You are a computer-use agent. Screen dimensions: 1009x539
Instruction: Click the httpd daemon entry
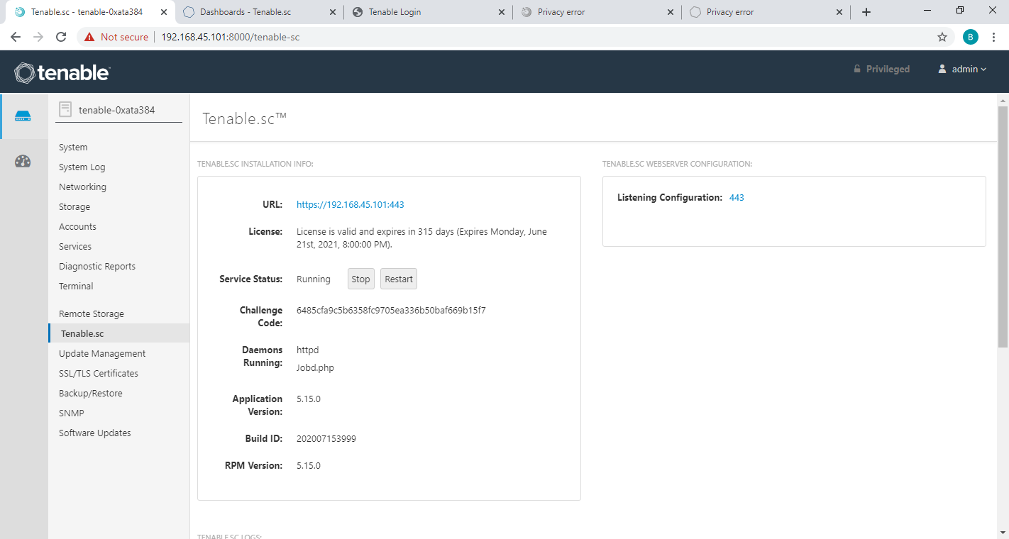click(308, 350)
